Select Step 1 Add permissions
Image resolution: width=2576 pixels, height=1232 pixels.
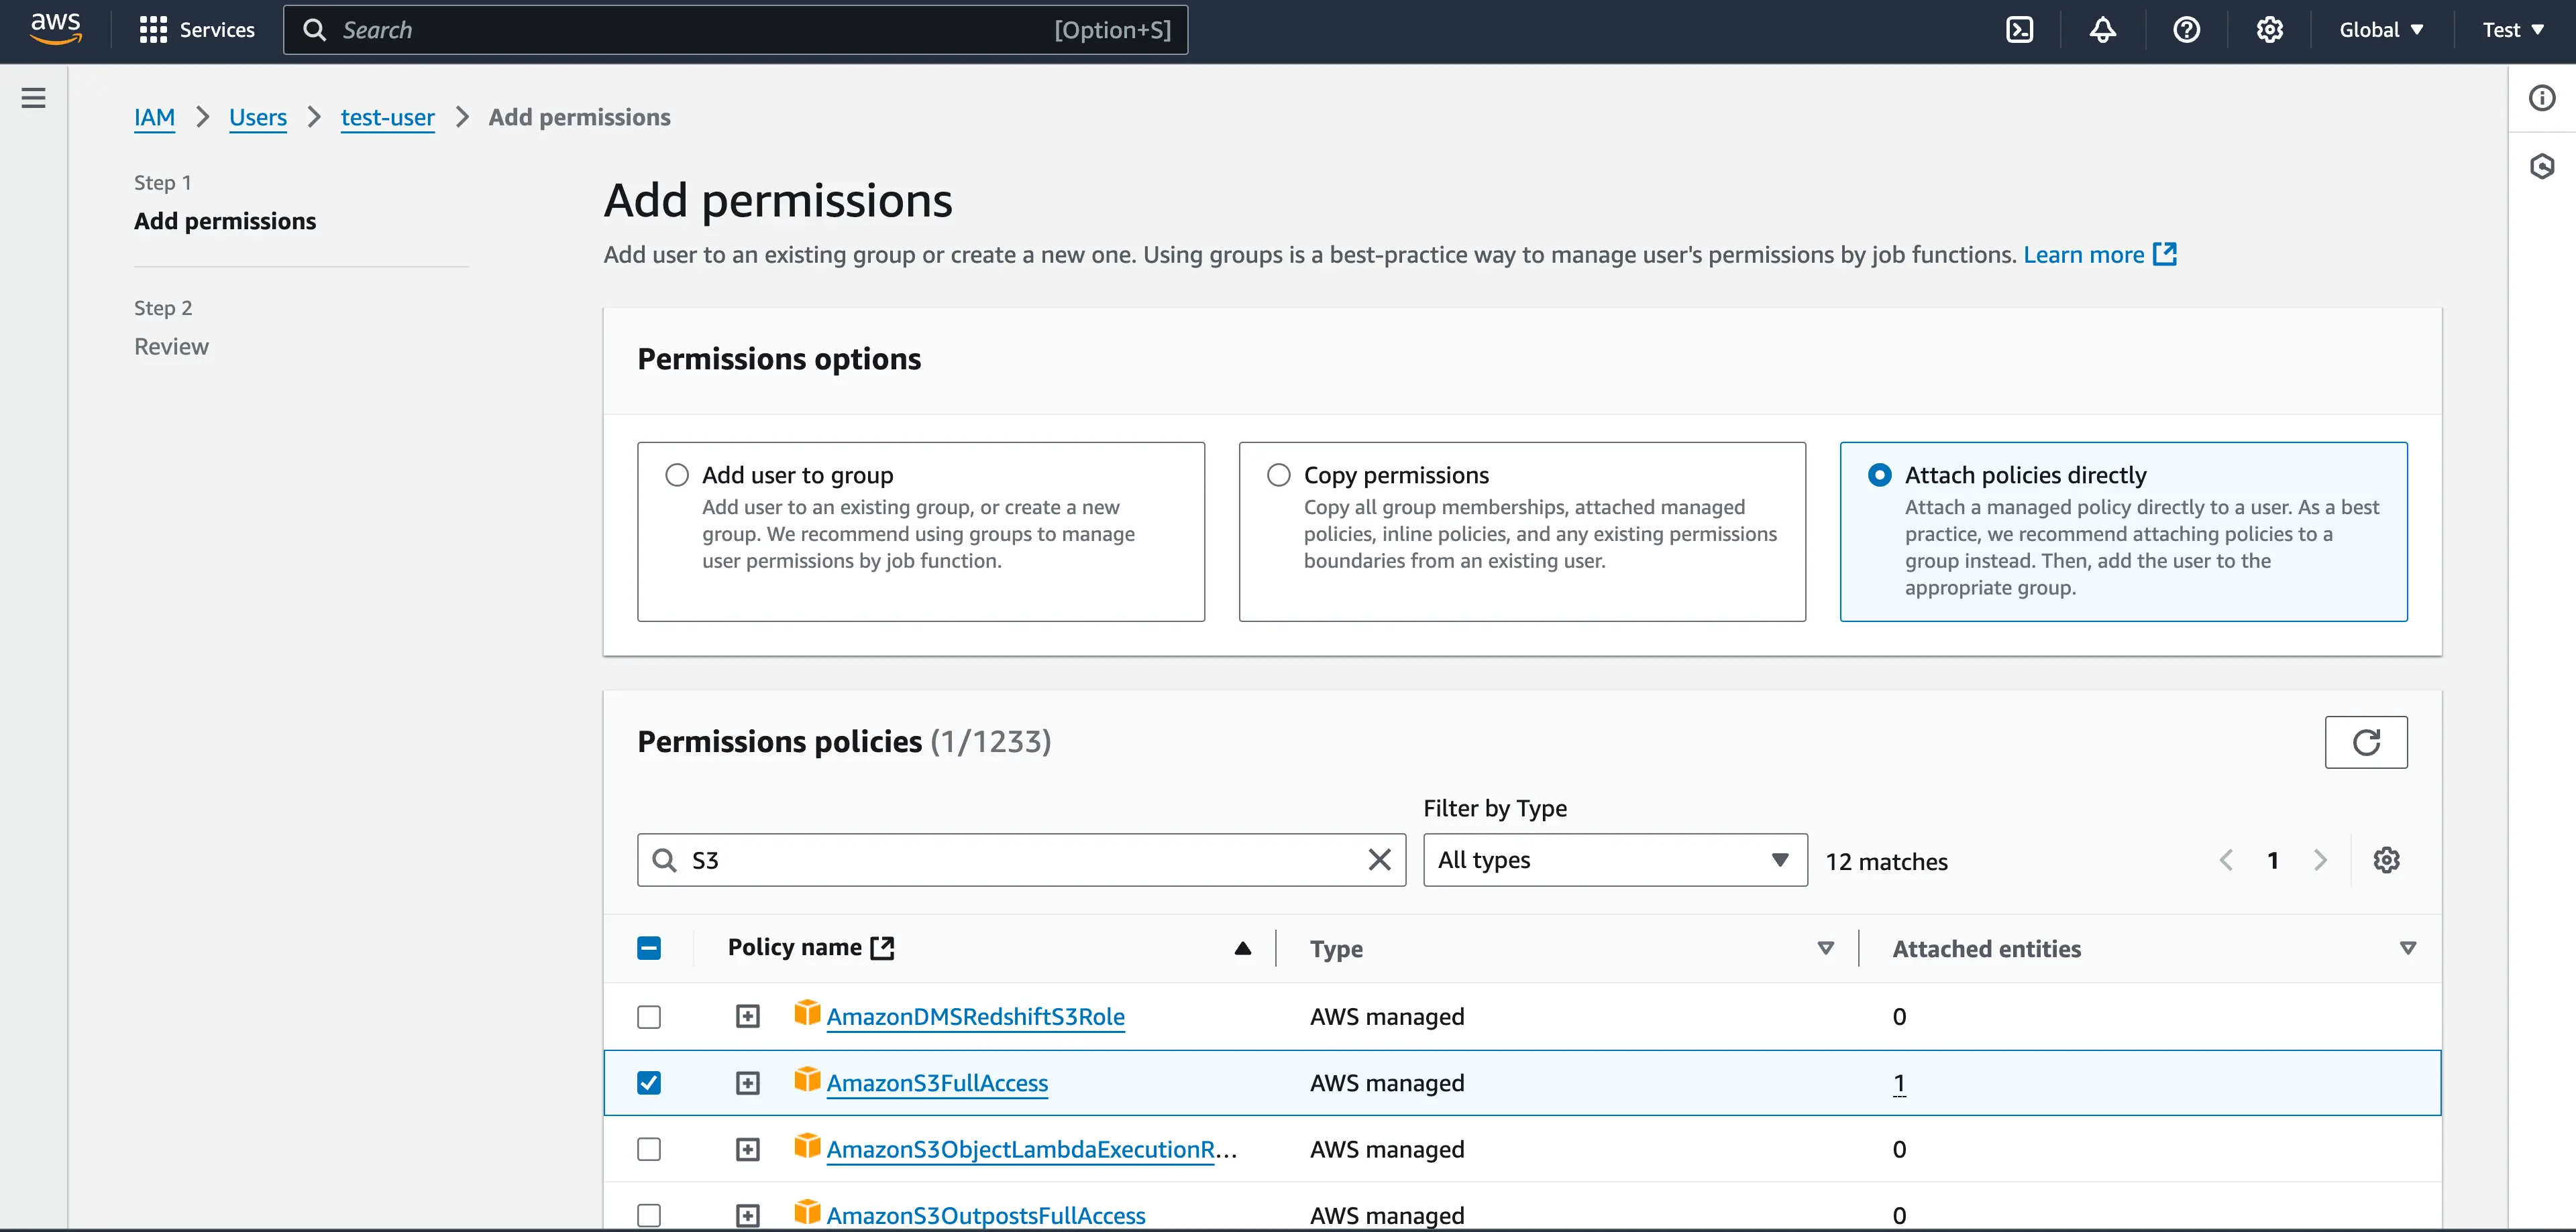click(225, 221)
